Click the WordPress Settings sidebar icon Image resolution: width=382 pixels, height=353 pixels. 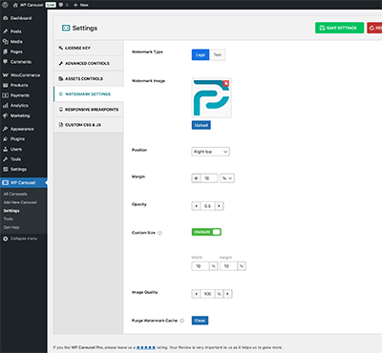click(x=6, y=170)
